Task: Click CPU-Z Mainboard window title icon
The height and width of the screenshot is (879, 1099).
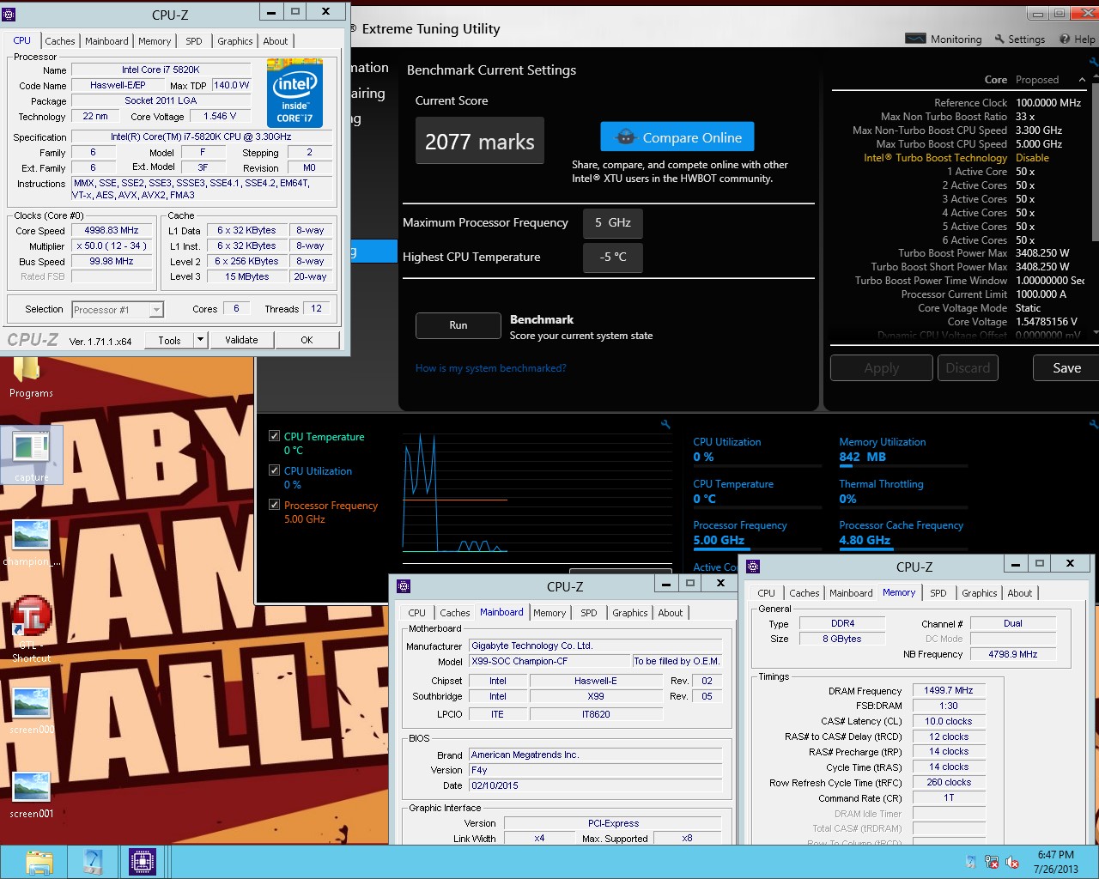Action: pyautogui.click(x=404, y=586)
